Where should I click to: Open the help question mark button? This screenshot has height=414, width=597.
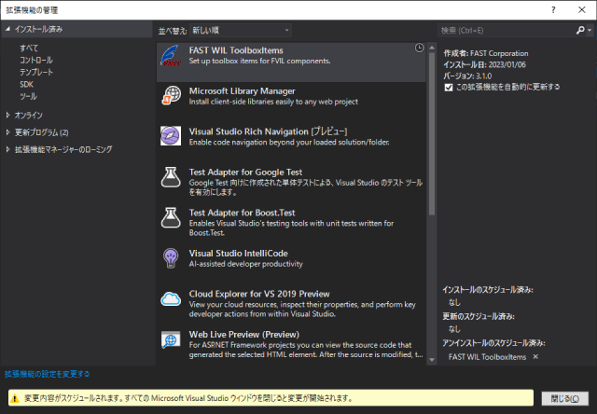point(553,10)
